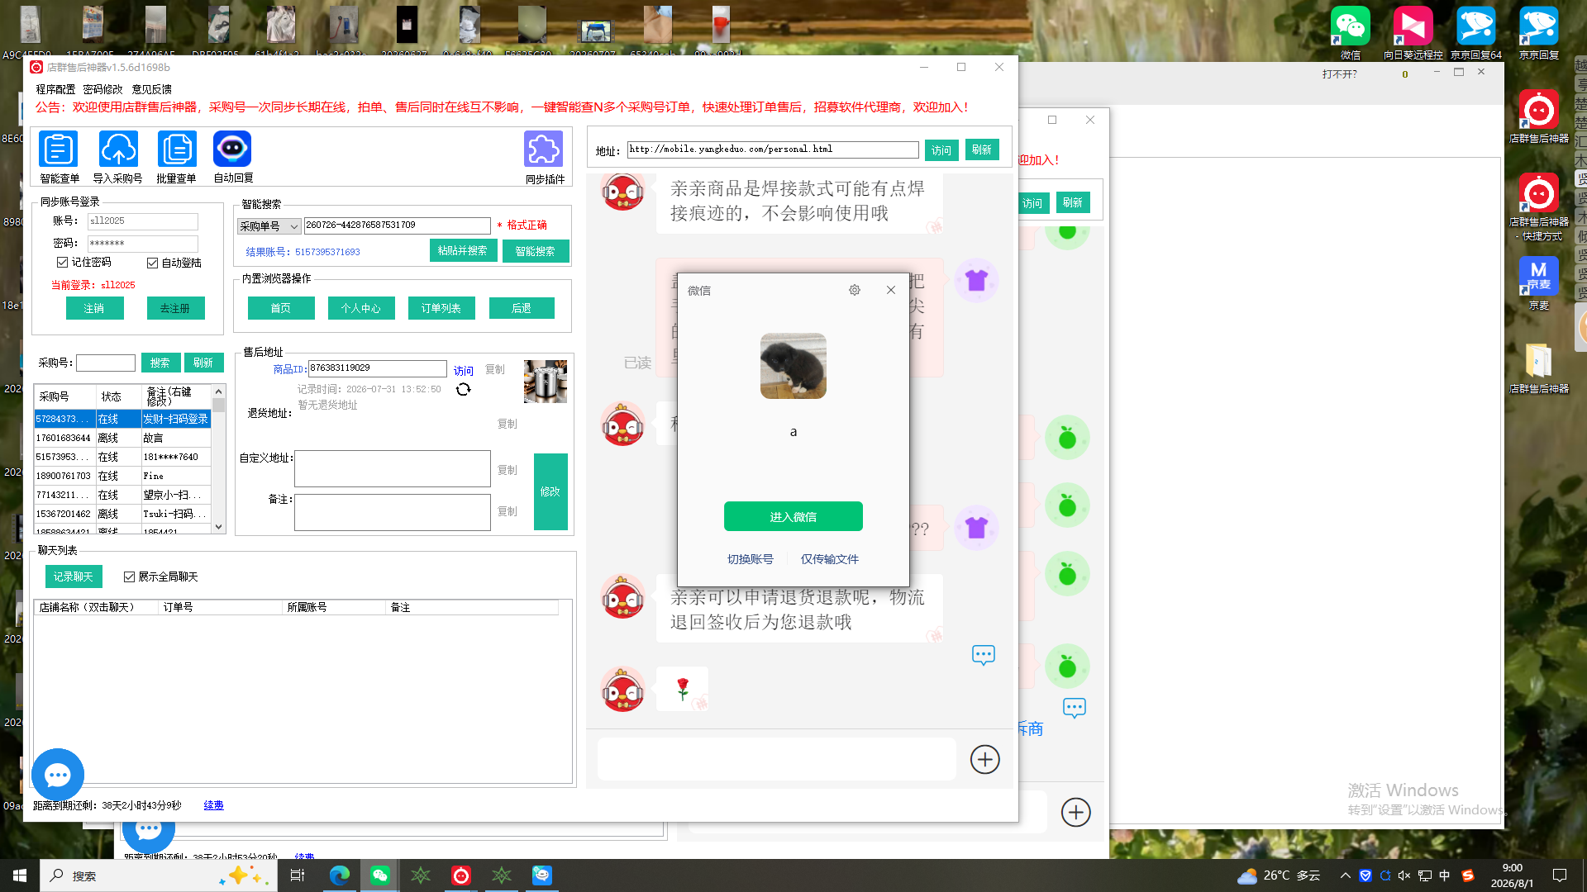Launch the 自动回复 robot icon
1587x892 pixels.
232,149
